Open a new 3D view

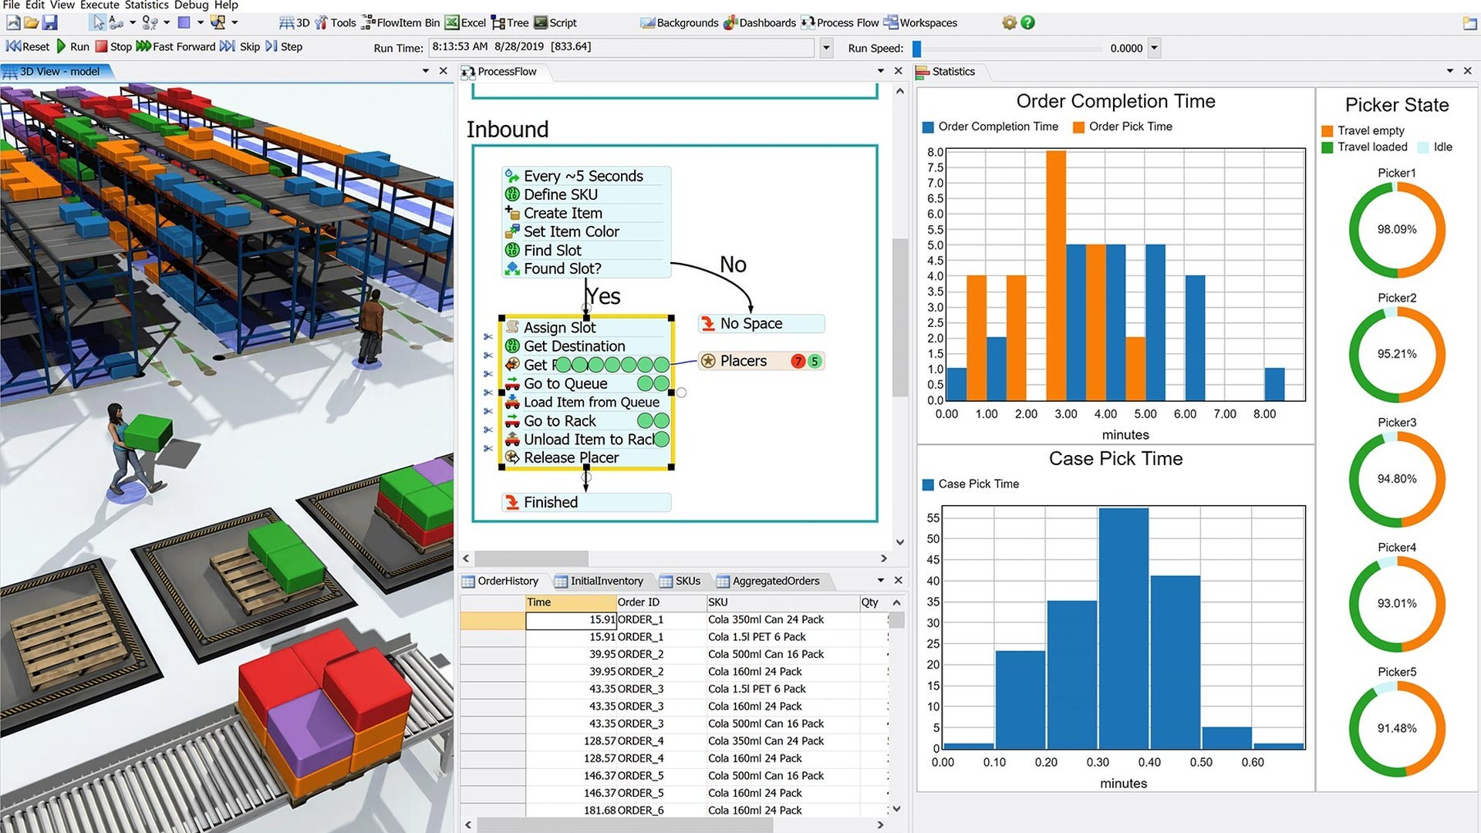[294, 22]
